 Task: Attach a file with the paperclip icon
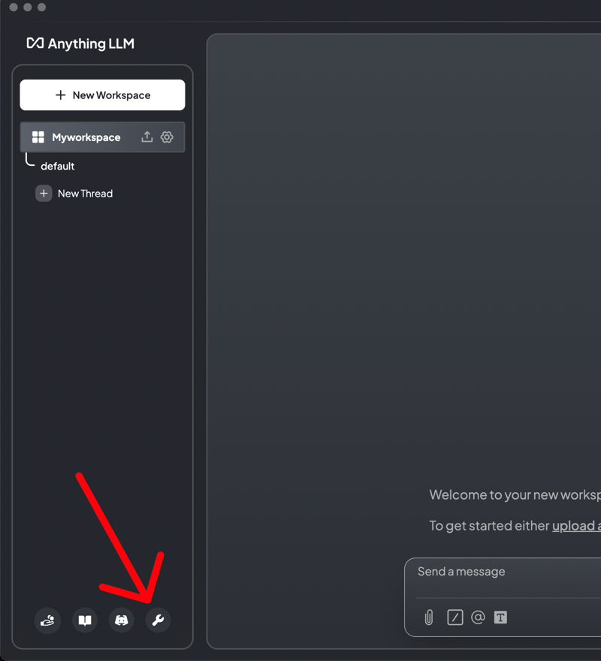pyautogui.click(x=428, y=617)
